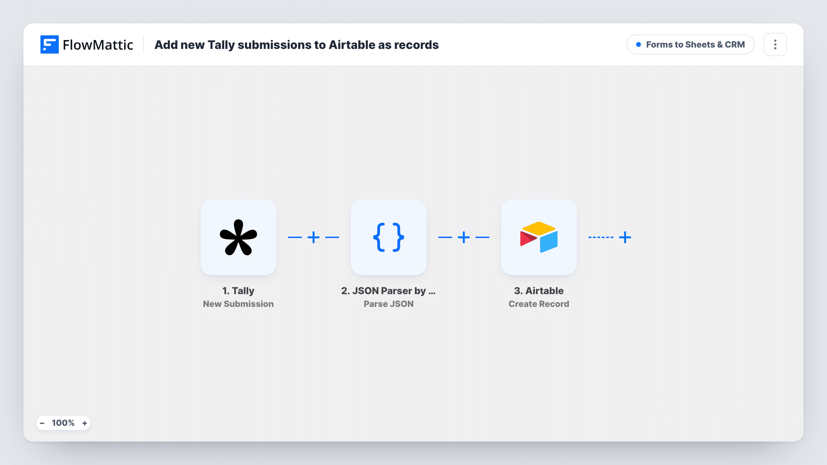The width and height of the screenshot is (827, 465).
Task: Zoom in with the plus button
Action: pyautogui.click(x=84, y=423)
